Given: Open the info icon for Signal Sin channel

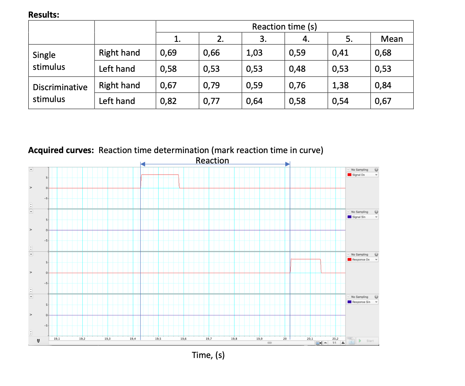Looking at the screenshot, I should click(377, 212).
